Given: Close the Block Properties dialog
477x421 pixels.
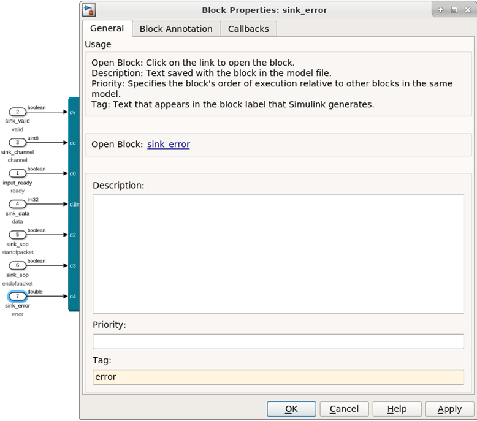Looking at the screenshot, I should click(x=468, y=10).
